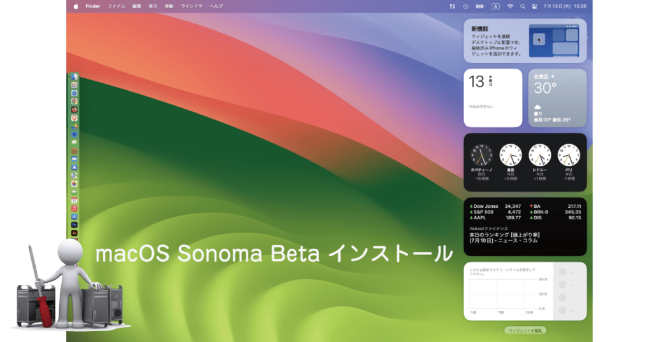The height and width of the screenshot is (342, 652).
Task: Launch Google Chrome from the Dock
Action: click(x=74, y=102)
